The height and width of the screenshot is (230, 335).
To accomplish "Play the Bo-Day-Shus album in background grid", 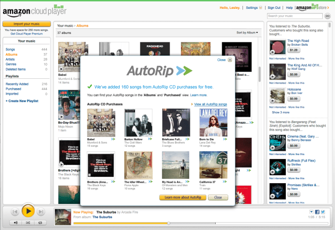I will 62,117.
